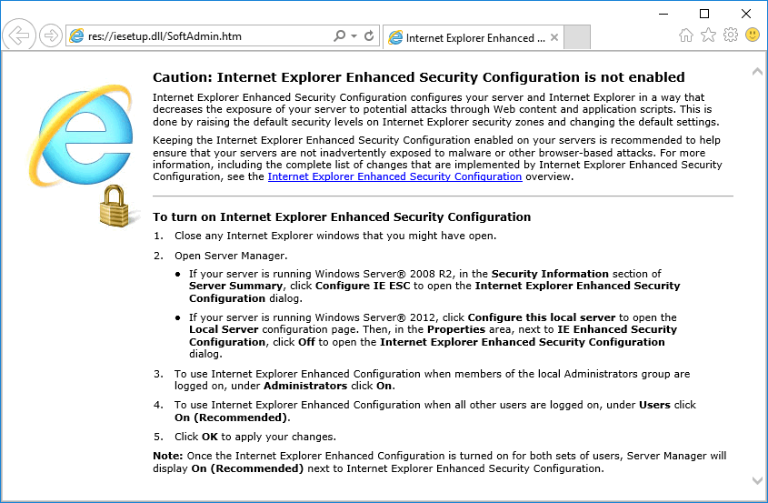
Task: Click the bold 'Configure IE ESC' text
Action: pos(363,286)
